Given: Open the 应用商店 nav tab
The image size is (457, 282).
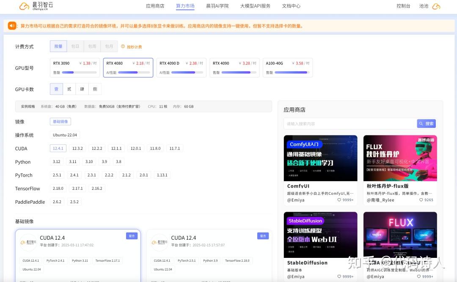Looking at the screenshot, I should (155, 6).
